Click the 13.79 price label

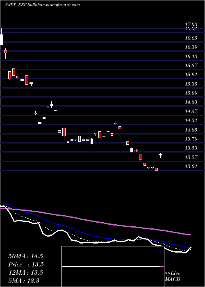pyautogui.click(x=191, y=139)
